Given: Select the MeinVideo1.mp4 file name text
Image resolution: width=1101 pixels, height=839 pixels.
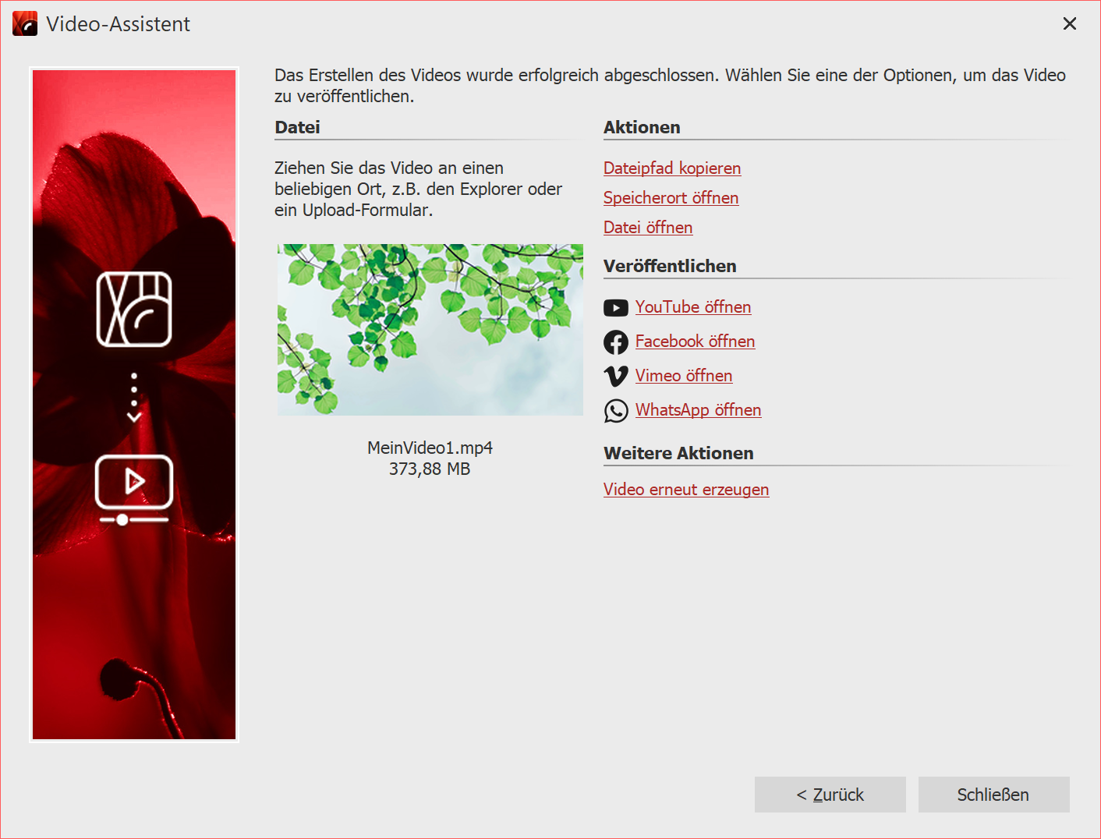Looking at the screenshot, I should point(430,448).
